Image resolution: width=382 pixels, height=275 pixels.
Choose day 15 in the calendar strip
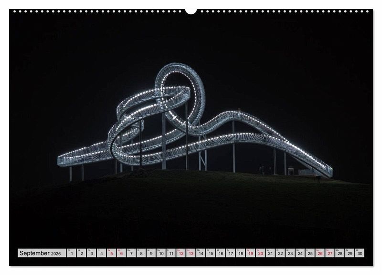(211, 253)
